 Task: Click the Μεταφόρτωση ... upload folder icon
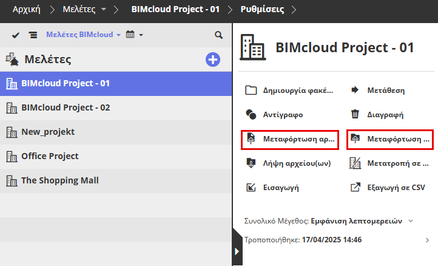355,138
